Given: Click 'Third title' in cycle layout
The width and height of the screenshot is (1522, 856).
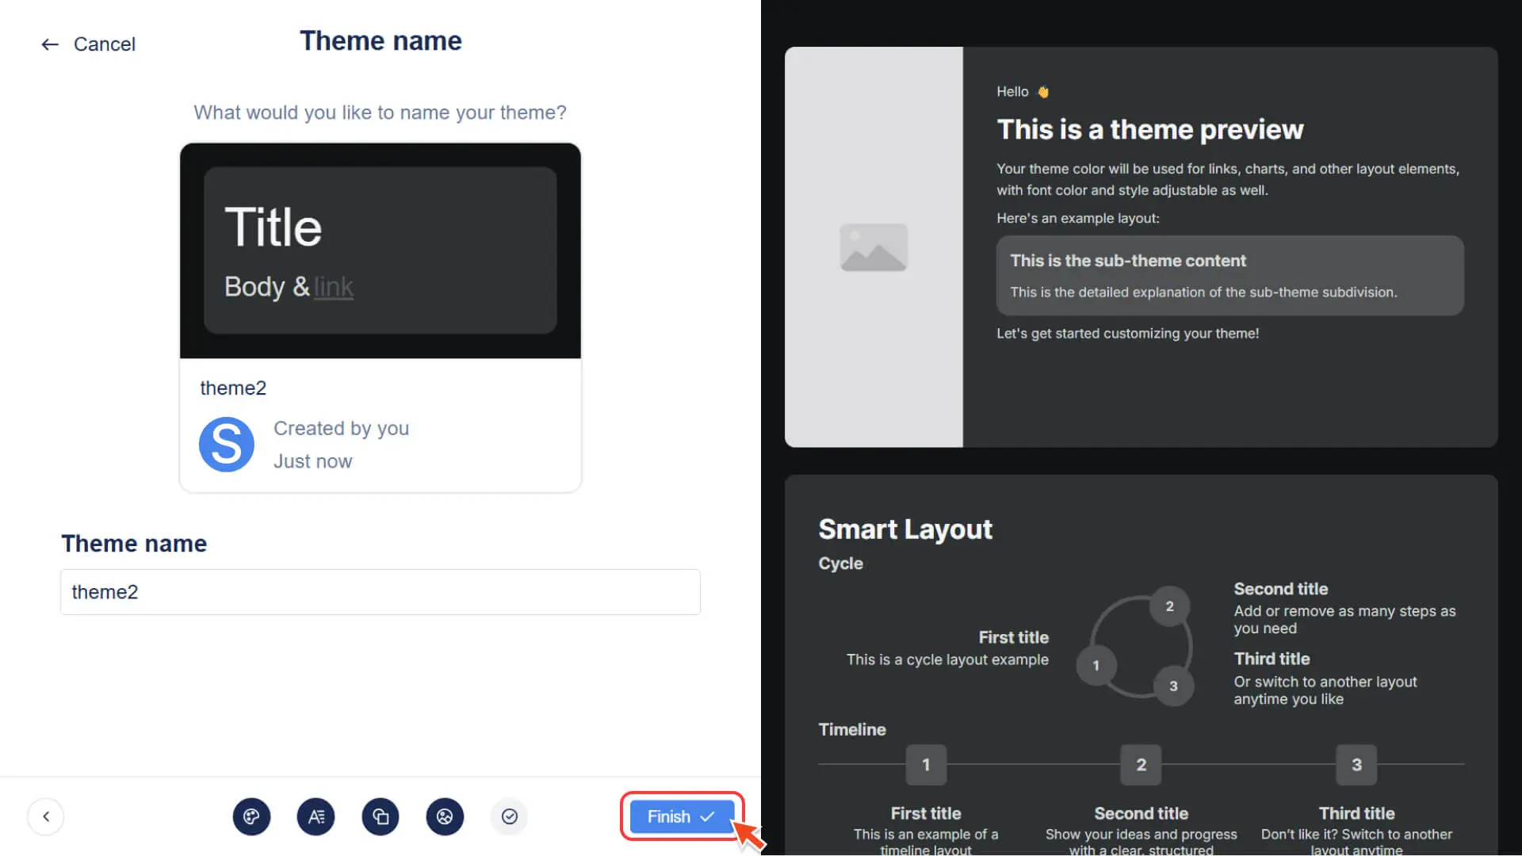Looking at the screenshot, I should (1272, 659).
